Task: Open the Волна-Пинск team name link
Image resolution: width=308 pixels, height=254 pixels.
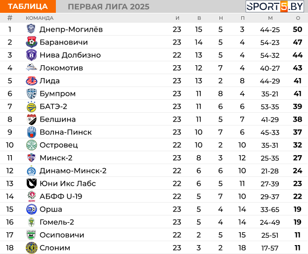Action: coord(66,132)
